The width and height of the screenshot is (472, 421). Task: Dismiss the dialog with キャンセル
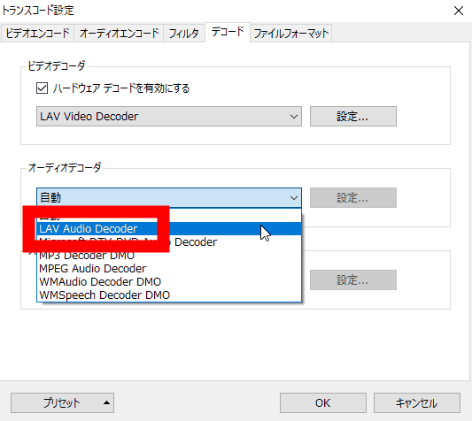point(417,403)
